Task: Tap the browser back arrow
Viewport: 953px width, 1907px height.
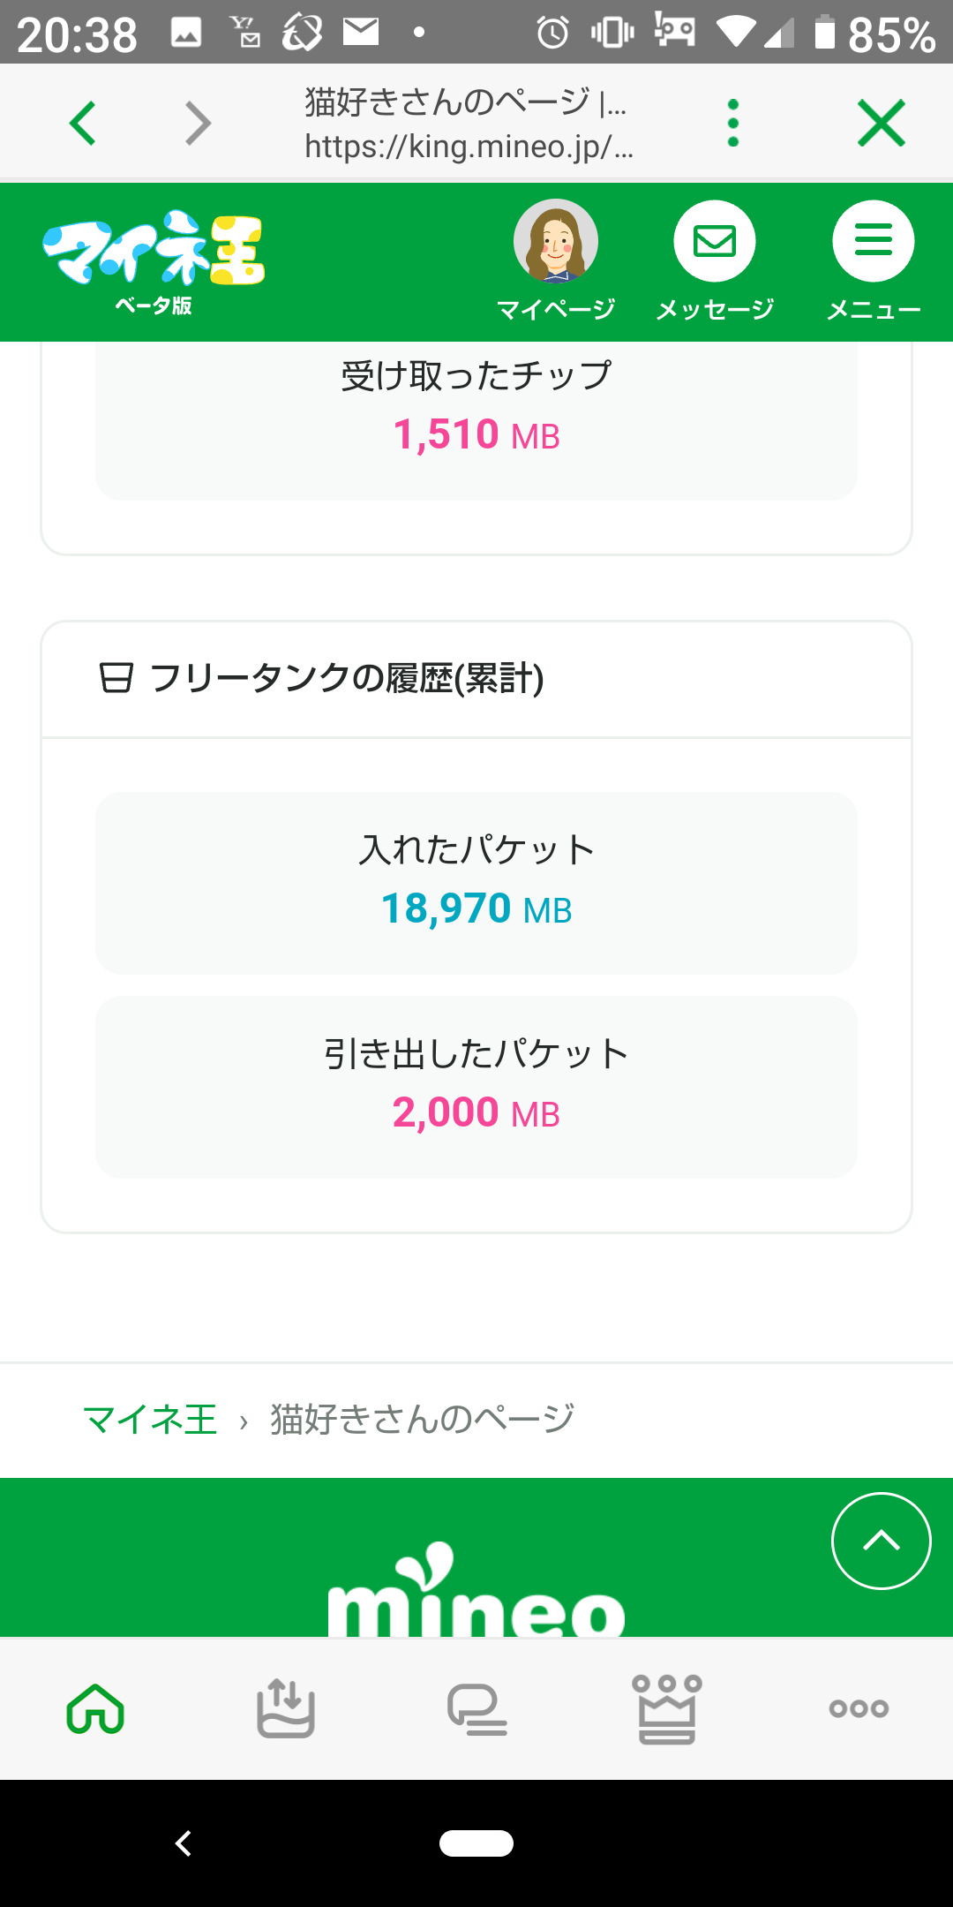Action: pos(83,123)
